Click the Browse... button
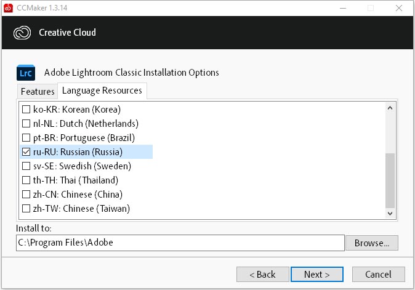This screenshot has height=290, width=415. pos(372,243)
